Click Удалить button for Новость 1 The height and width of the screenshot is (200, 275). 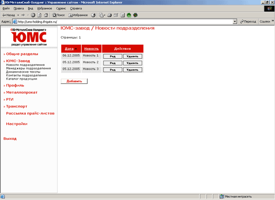click(x=132, y=56)
